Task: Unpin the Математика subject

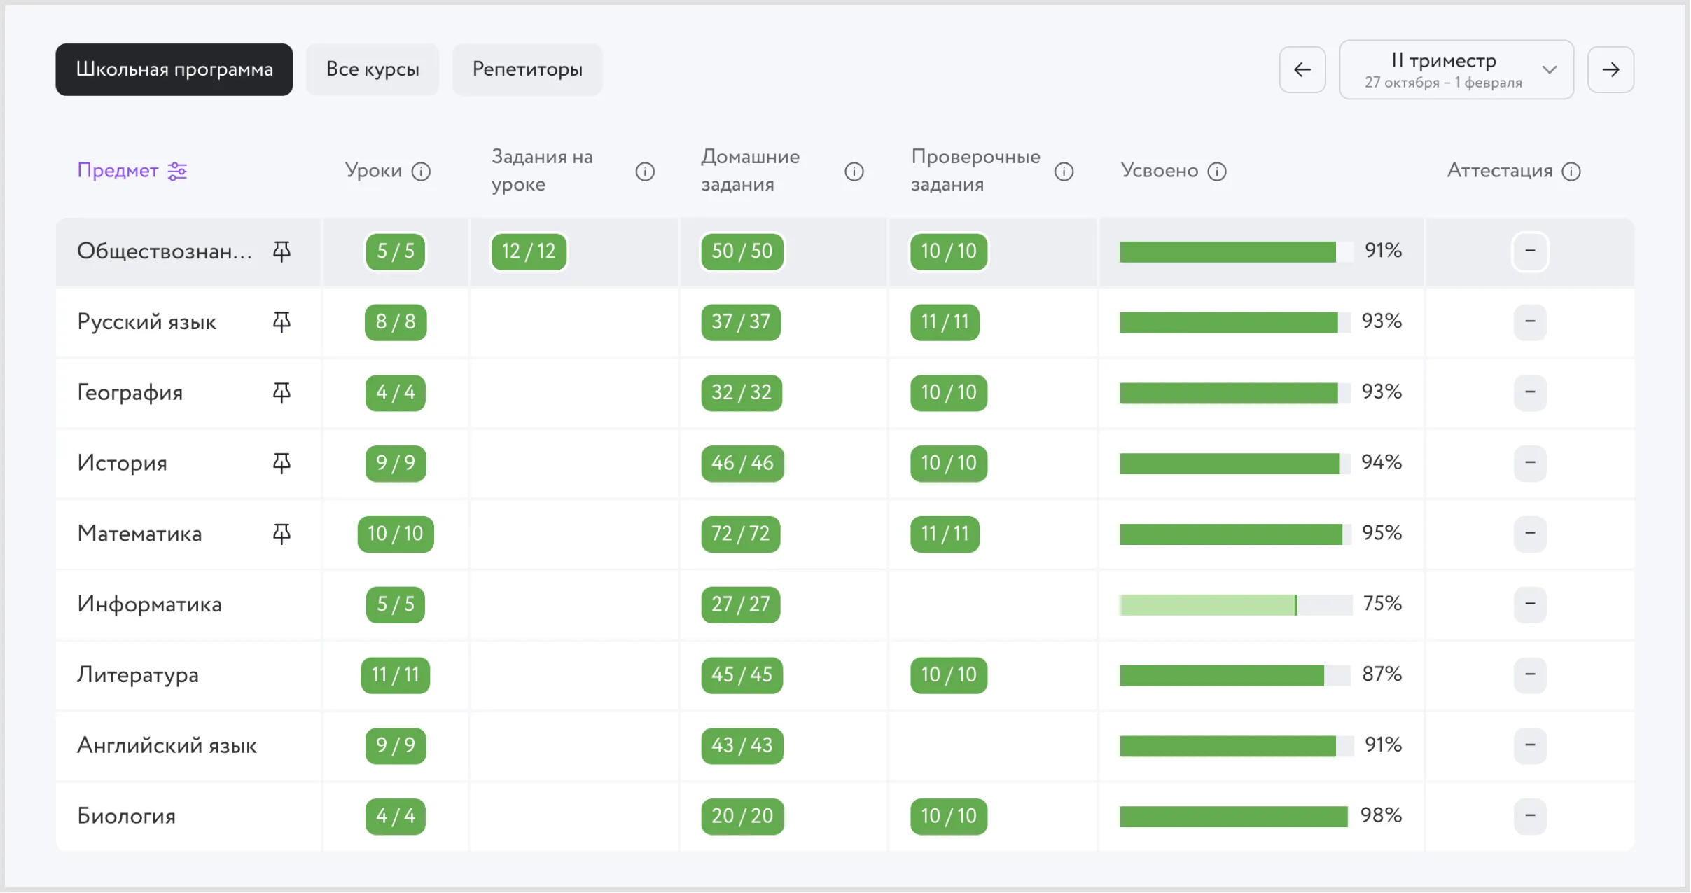Action: click(x=281, y=534)
